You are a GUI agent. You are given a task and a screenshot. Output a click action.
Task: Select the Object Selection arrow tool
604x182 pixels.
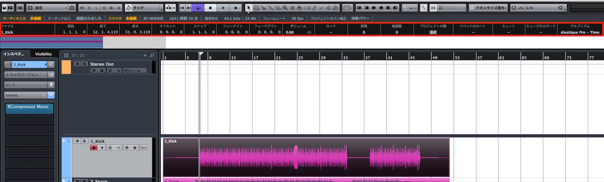pyautogui.click(x=249, y=8)
